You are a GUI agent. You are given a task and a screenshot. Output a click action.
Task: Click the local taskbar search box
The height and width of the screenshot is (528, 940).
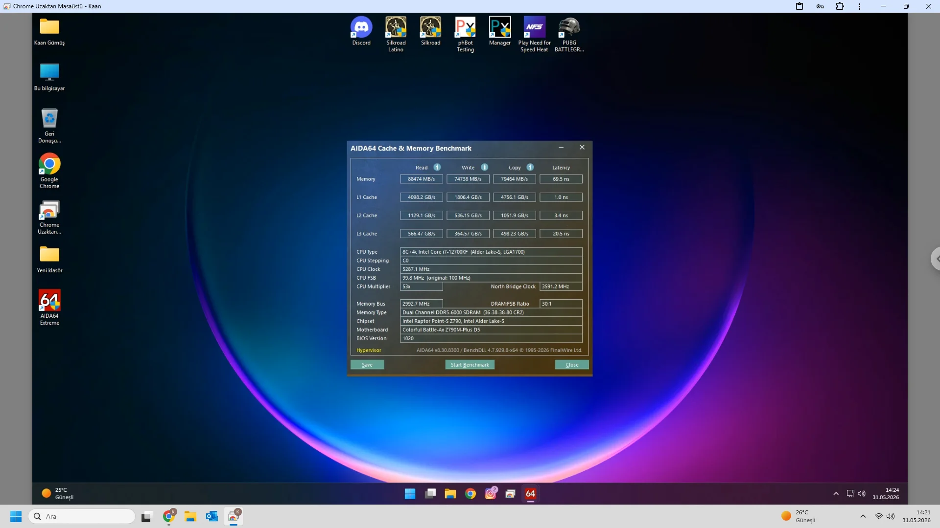pos(82,516)
